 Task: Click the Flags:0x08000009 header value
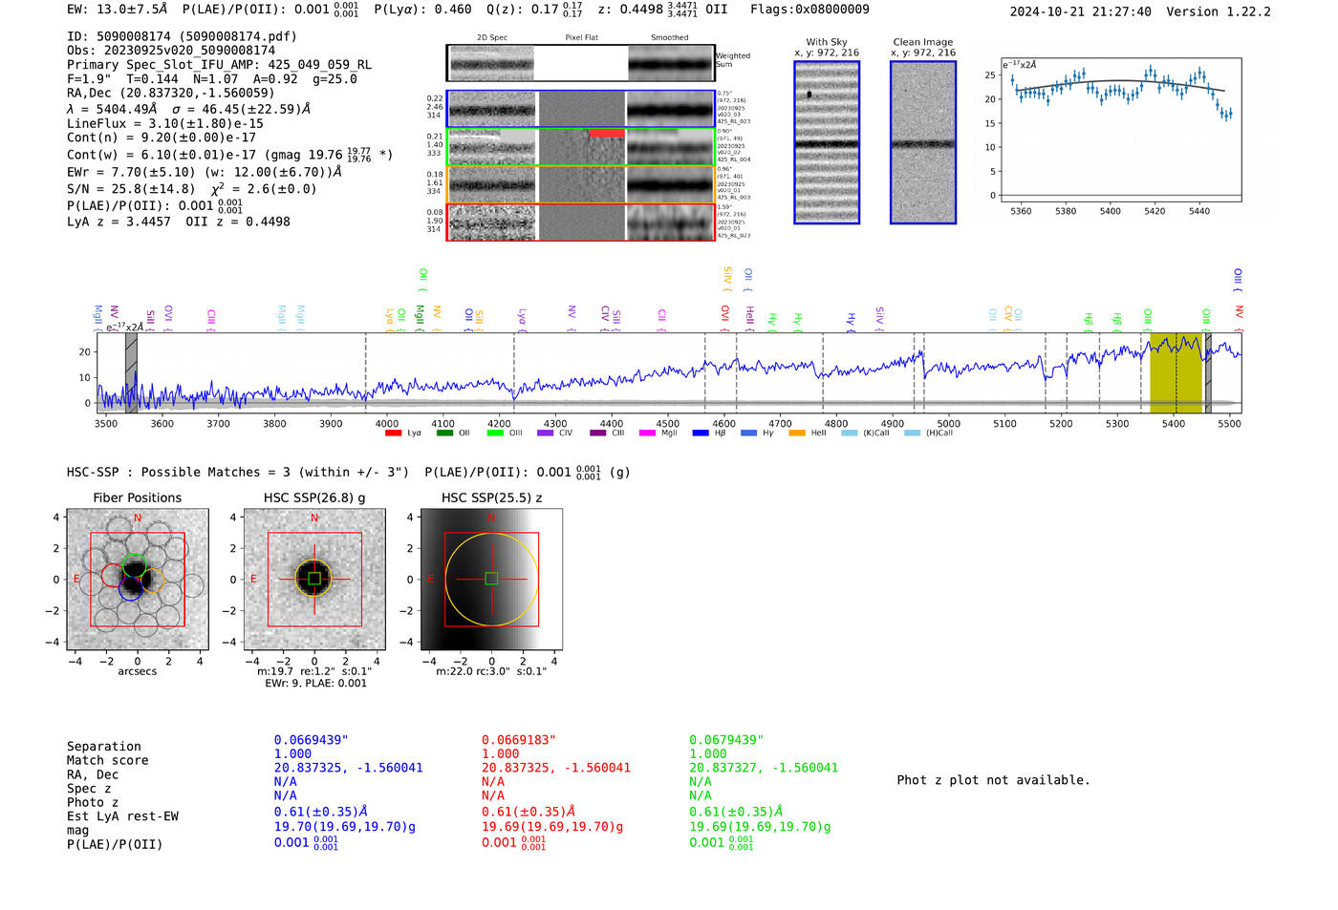coord(809,10)
